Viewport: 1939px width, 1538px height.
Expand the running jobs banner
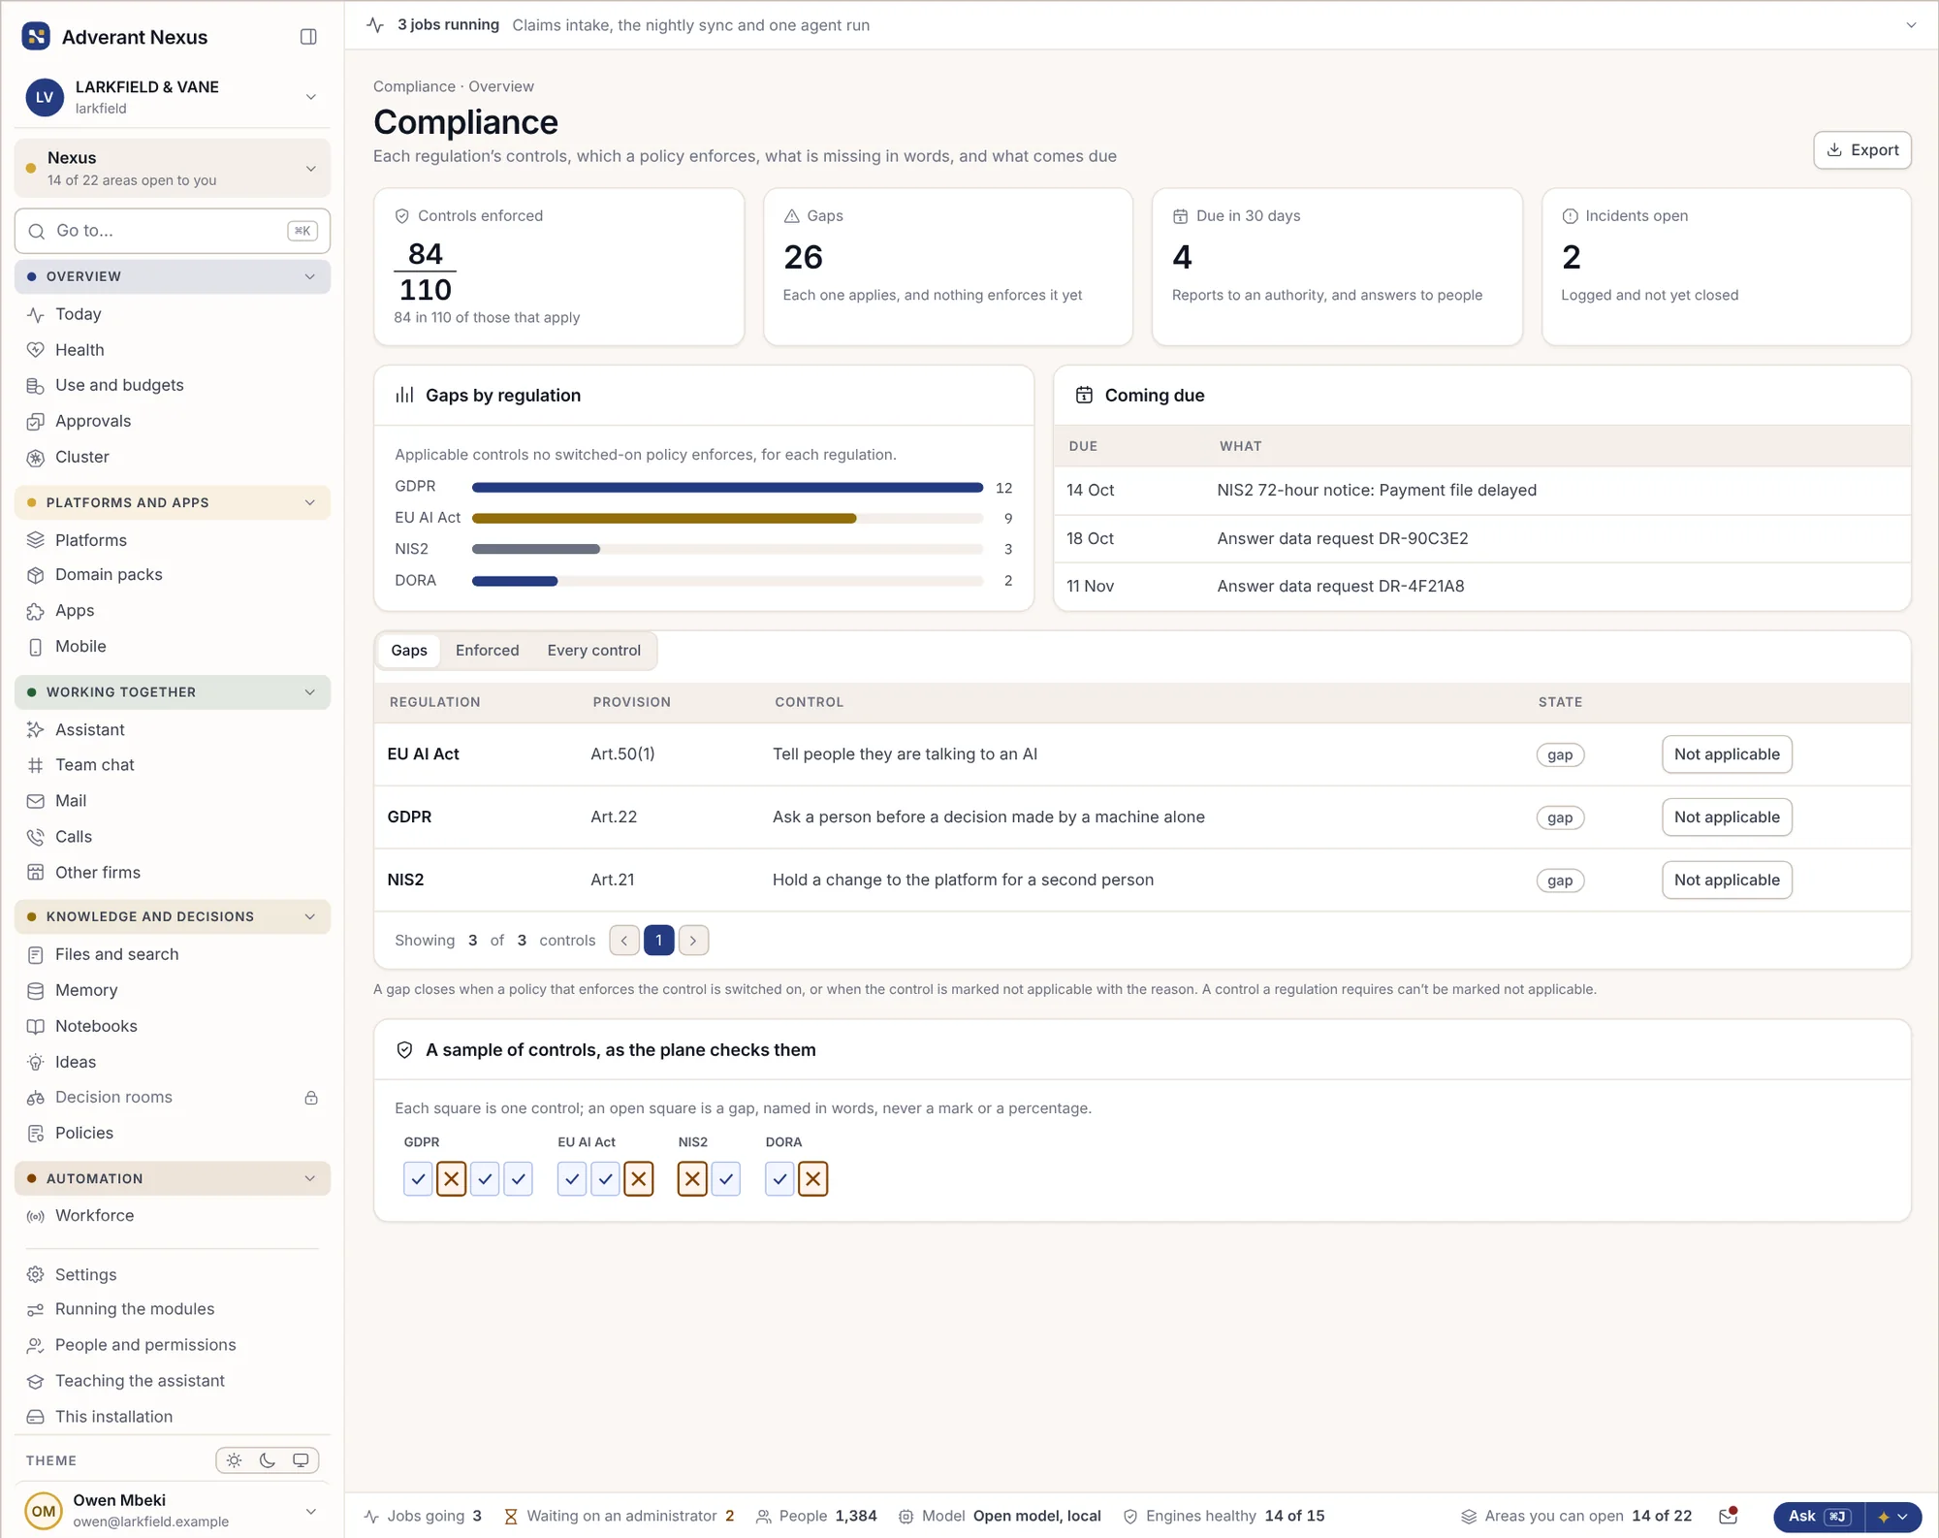click(x=1911, y=25)
